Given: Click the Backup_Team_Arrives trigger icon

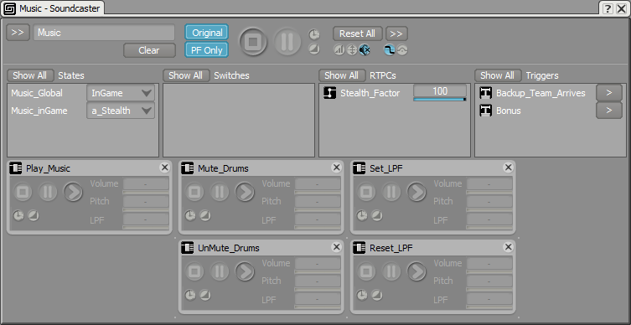Looking at the screenshot, I should (486, 93).
